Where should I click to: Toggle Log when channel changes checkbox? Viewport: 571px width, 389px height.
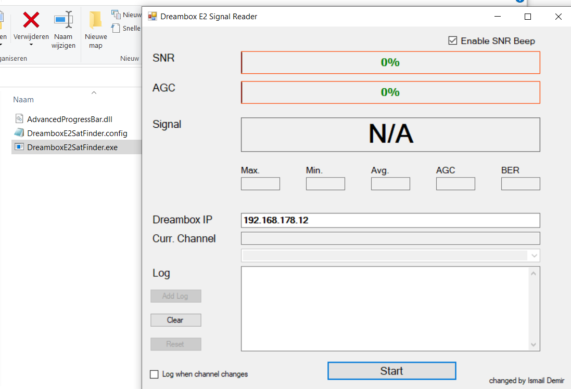[155, 374]
